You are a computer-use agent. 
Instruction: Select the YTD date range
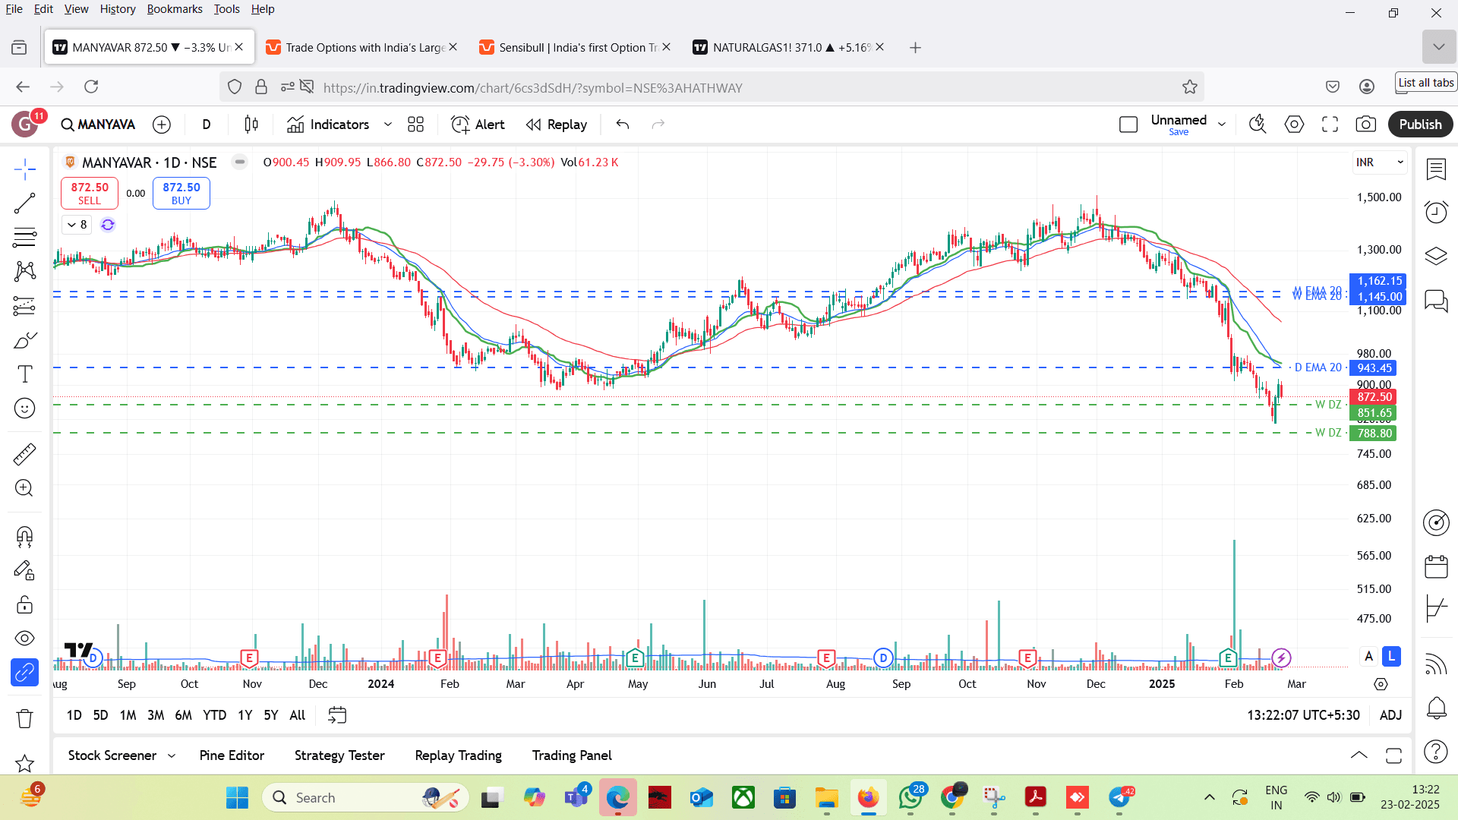[214, 715]
